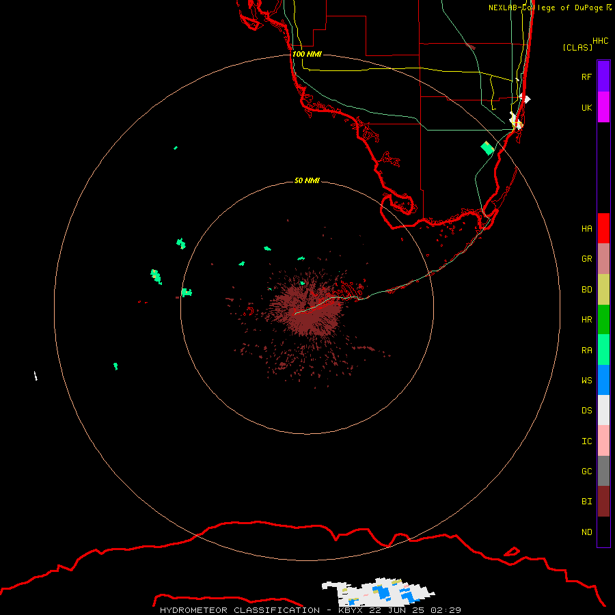The height and width of the screenshot is (615, 615).
Task: Click the white and blue echo cluster at bottom
Action: [379, 592]
